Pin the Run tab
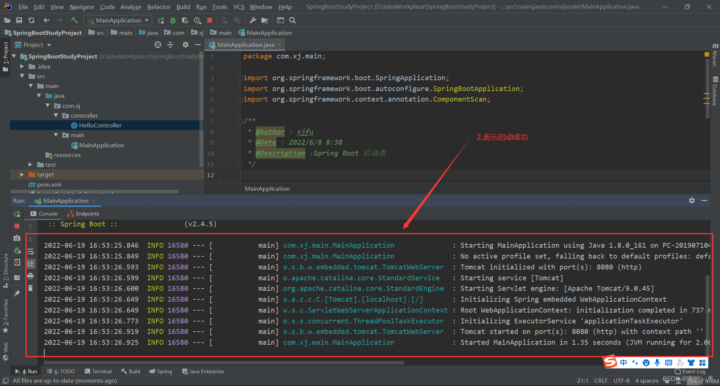This screenshot has height=386, width=720. 17,293
